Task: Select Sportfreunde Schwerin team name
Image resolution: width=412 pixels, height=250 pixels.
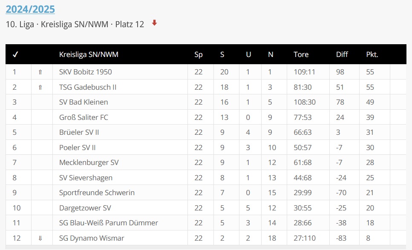Action: pos(97,193)
